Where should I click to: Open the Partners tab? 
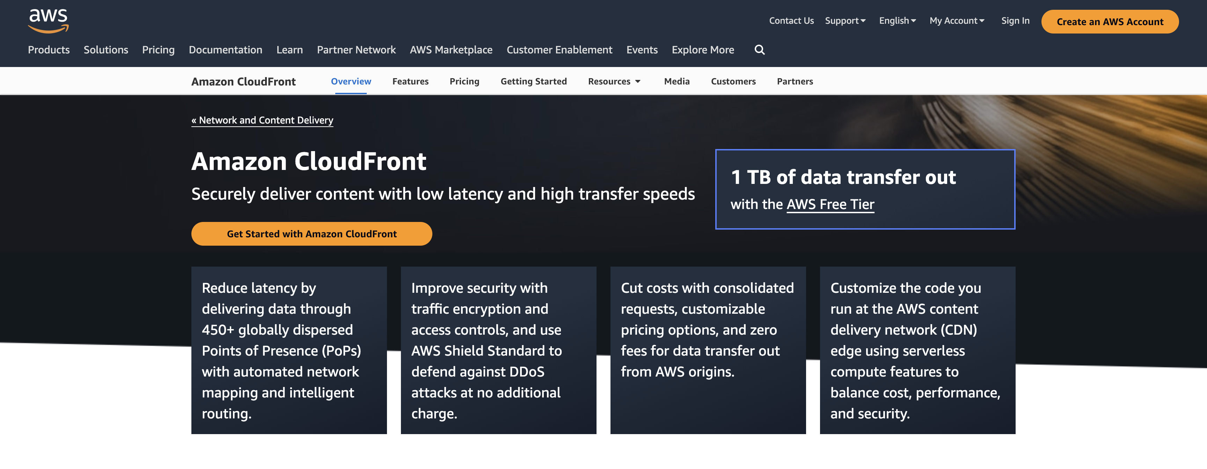pos(795,81)
